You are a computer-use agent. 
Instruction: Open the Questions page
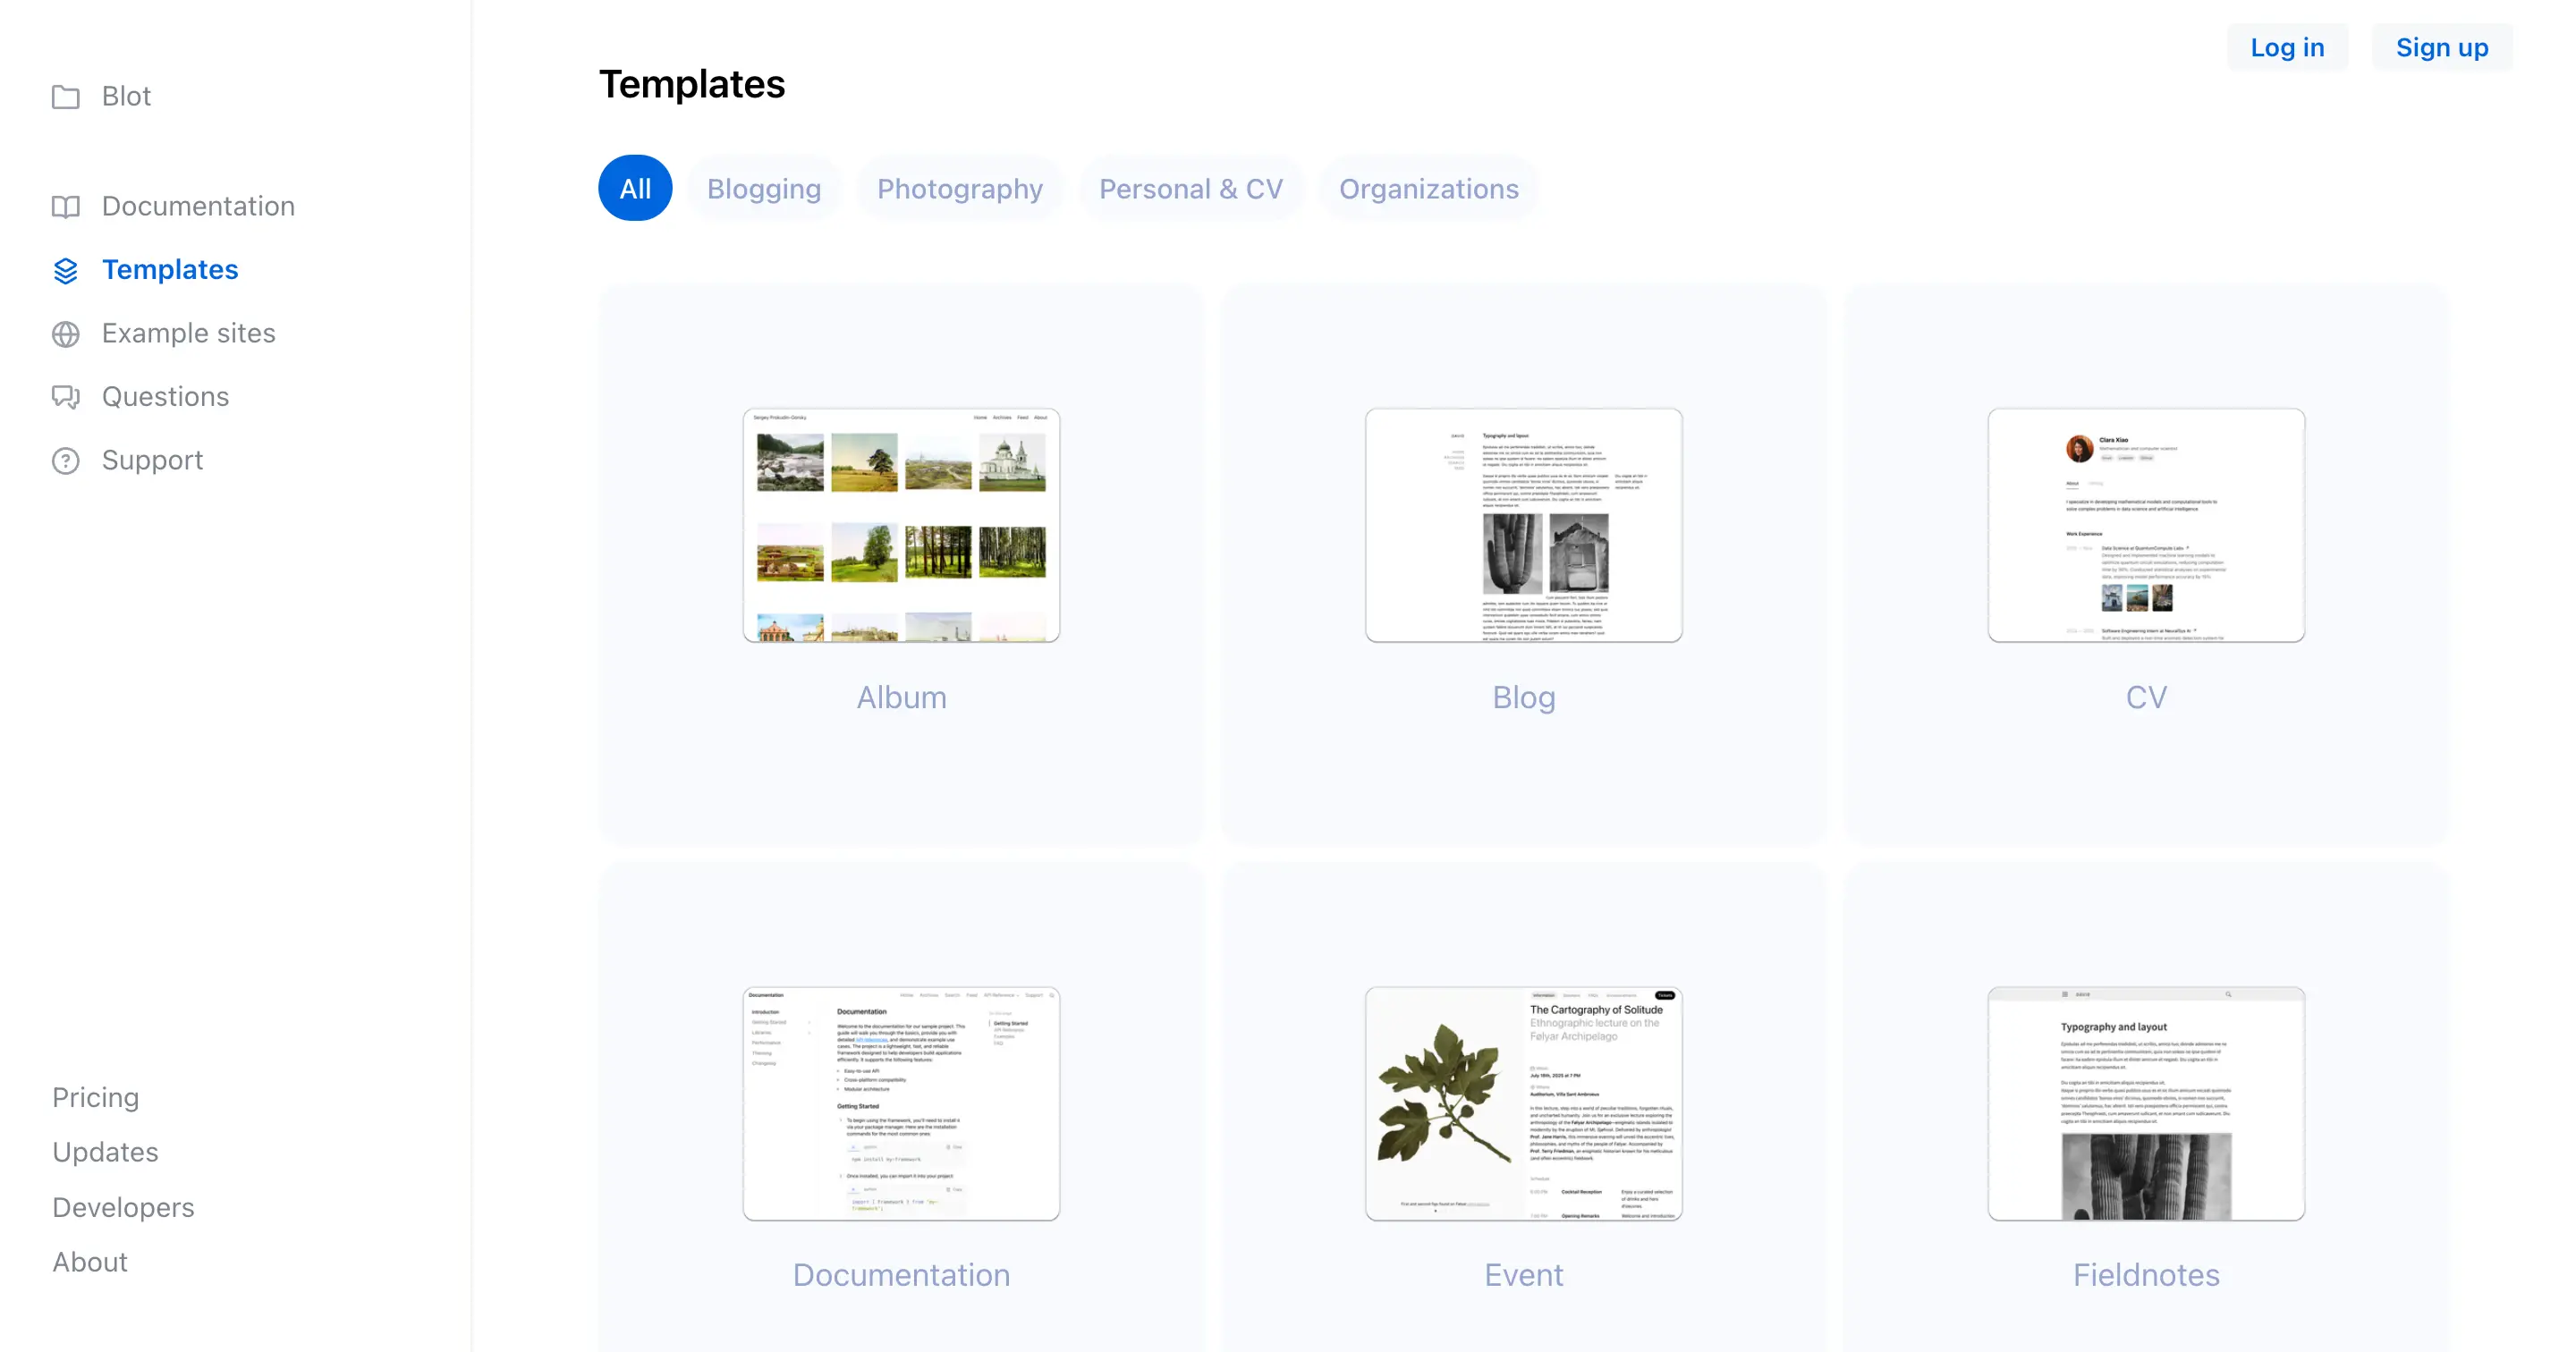165,396
